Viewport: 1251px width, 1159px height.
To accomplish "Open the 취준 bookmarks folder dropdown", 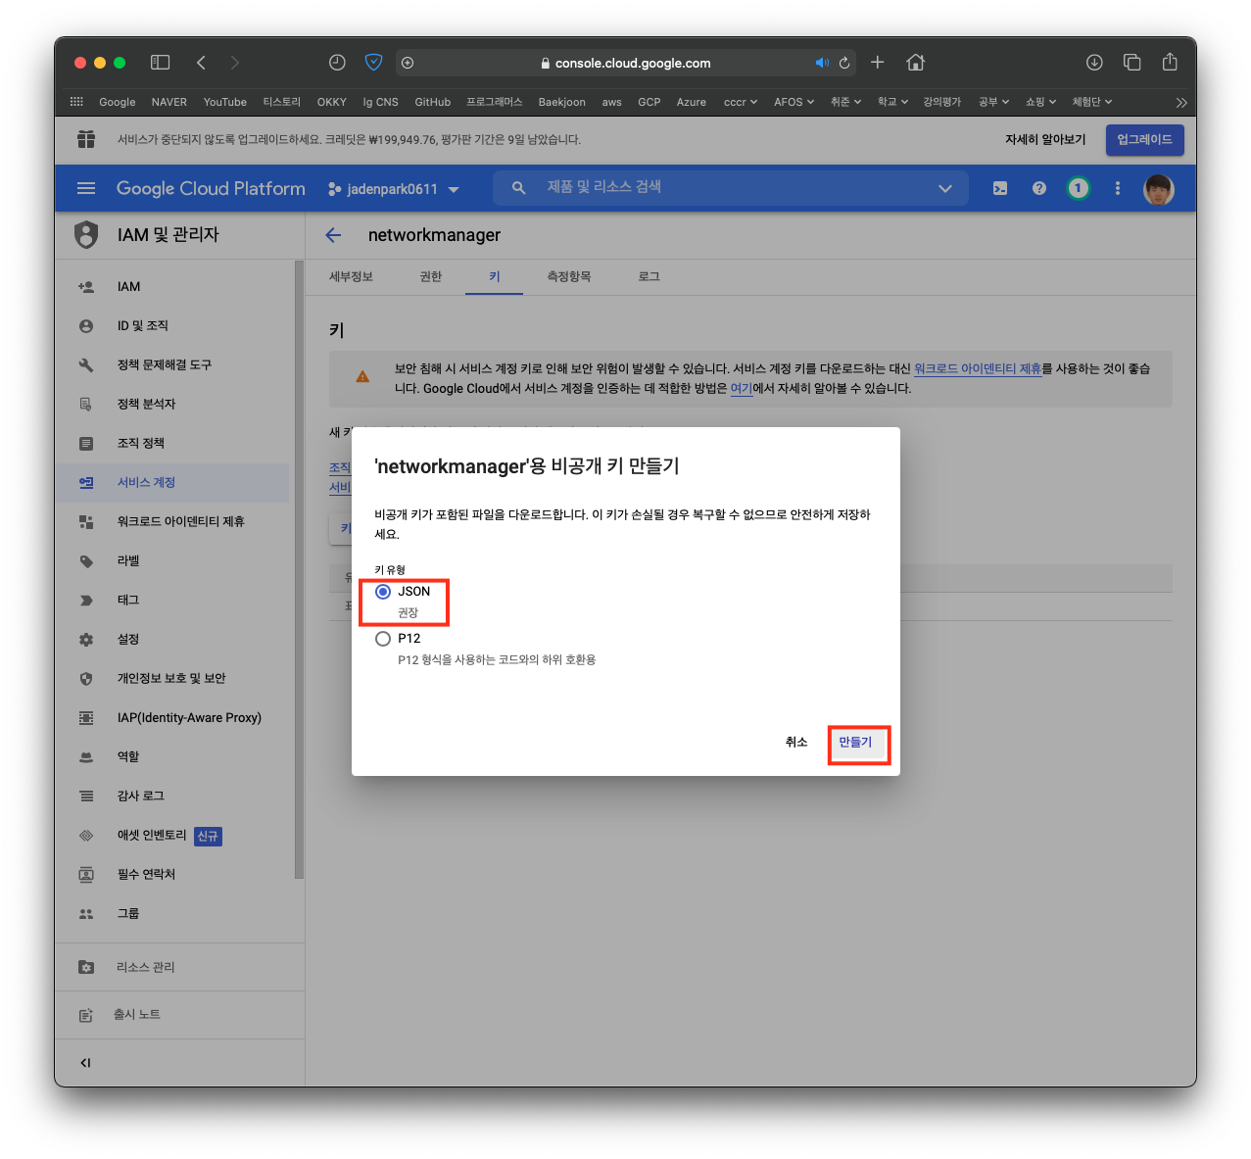I will click(846, 102).
